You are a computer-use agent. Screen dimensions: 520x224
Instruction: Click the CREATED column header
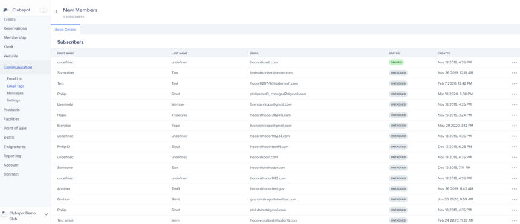pos(444,53)
